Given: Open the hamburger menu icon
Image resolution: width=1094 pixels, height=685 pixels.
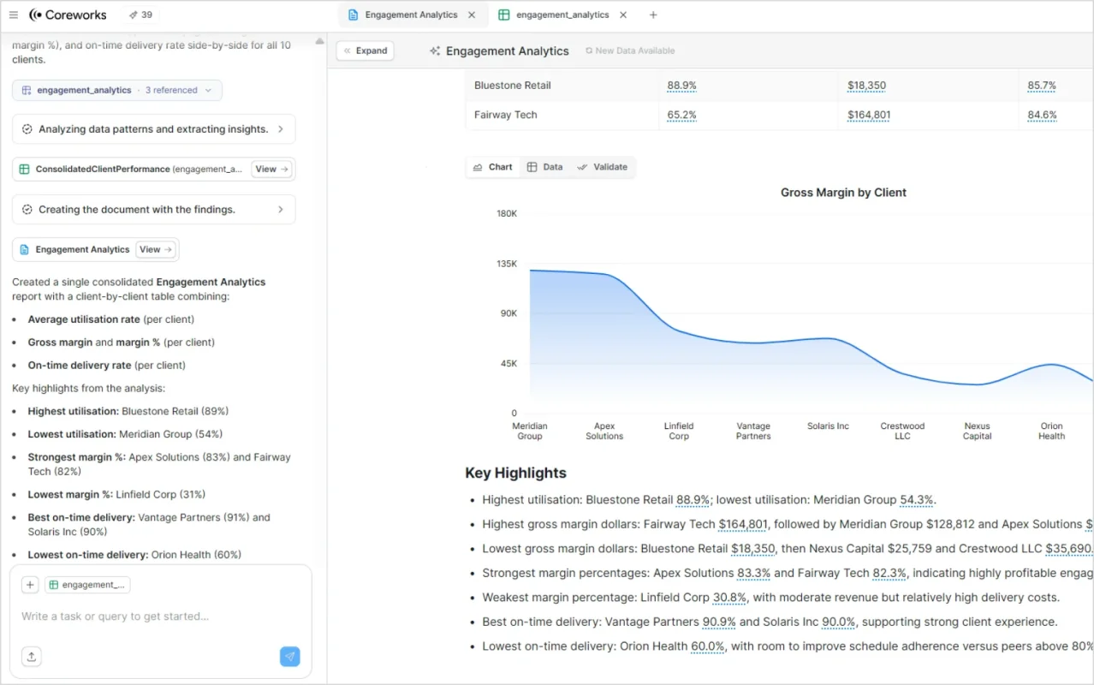Looking at the screenshot, I should pos(14,15).
